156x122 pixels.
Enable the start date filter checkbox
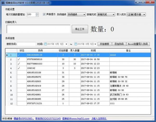46,44
